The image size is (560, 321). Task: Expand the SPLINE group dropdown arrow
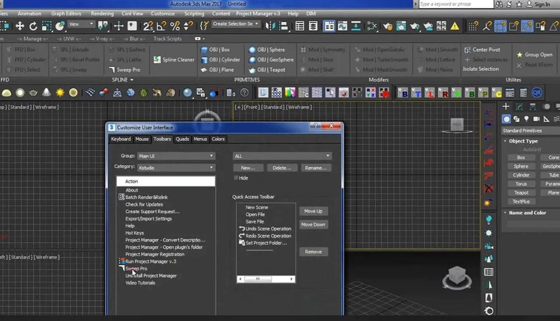(132, 80)
